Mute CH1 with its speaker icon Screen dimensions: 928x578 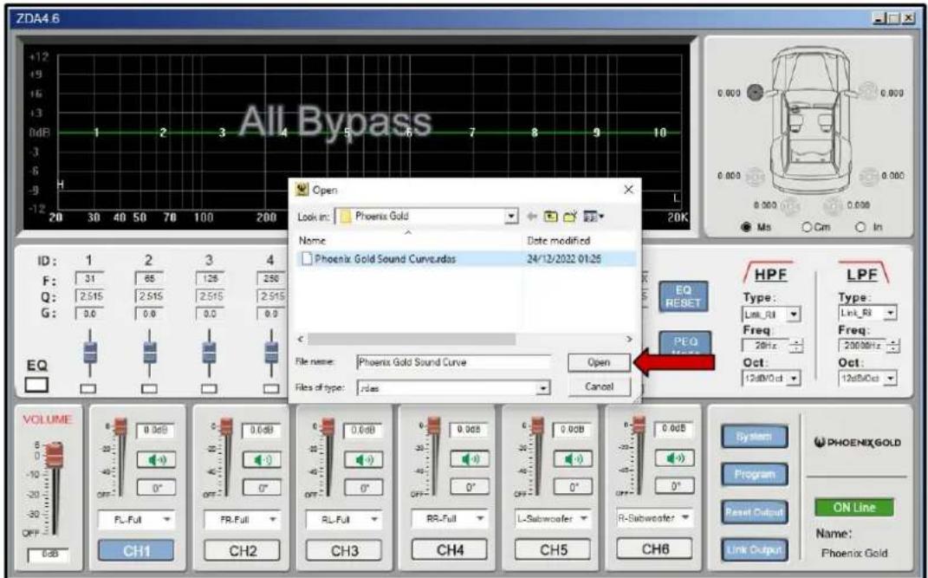pyautogui.click(x=156, y=459)
